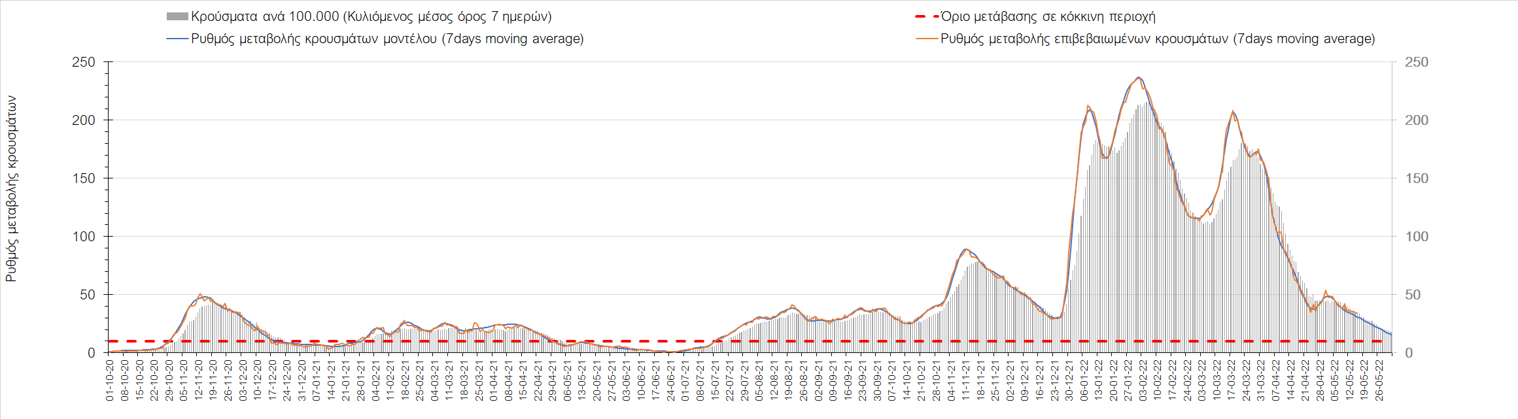The height and width of the screenshot is (419, 1518).
Task: Select 'Ρυθμός μεταβολής επιβεβαιωμένων κρουσμάτων' legend text
Action: coord(1157,39)
